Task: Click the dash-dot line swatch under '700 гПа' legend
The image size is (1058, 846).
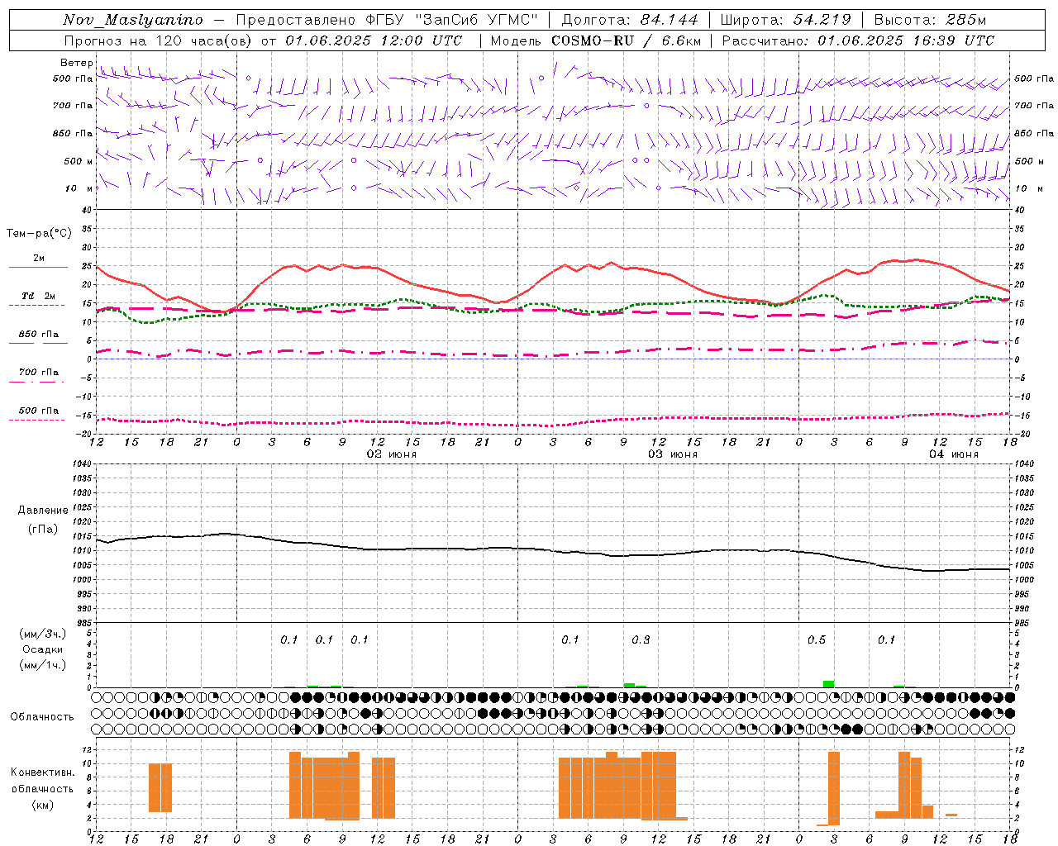Action: (x=36, y=383)
